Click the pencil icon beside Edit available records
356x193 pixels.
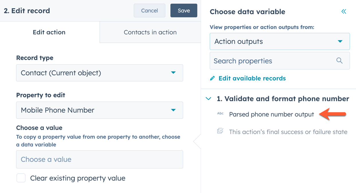point(212,78)
